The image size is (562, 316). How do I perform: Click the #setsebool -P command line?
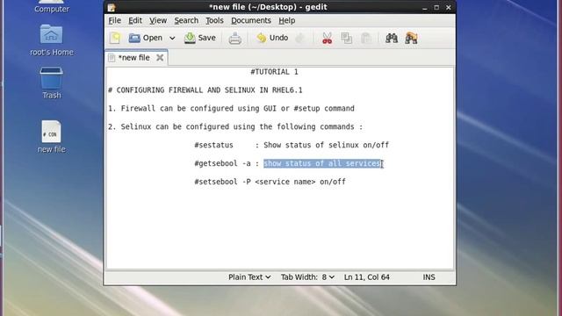coord(270,182)
